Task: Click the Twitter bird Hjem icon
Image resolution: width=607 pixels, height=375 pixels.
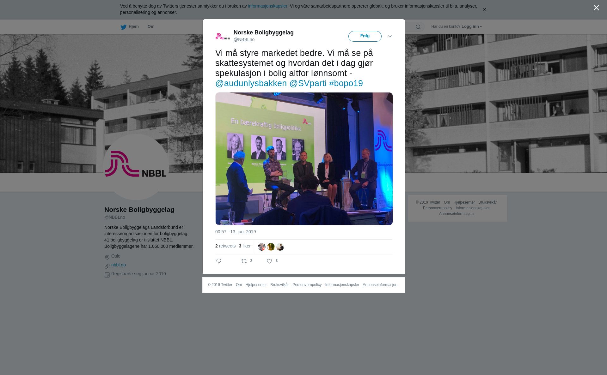Action: (x=124, y=27)
